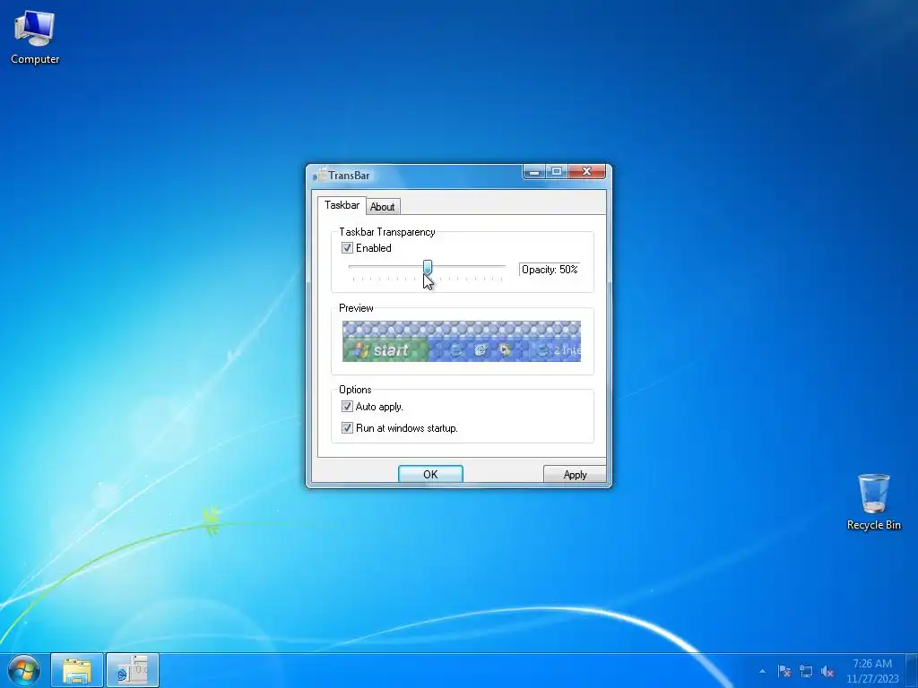Click the Taskbar Transparency group label
Screen dimensions: 918x688
[x=387, y=232]
